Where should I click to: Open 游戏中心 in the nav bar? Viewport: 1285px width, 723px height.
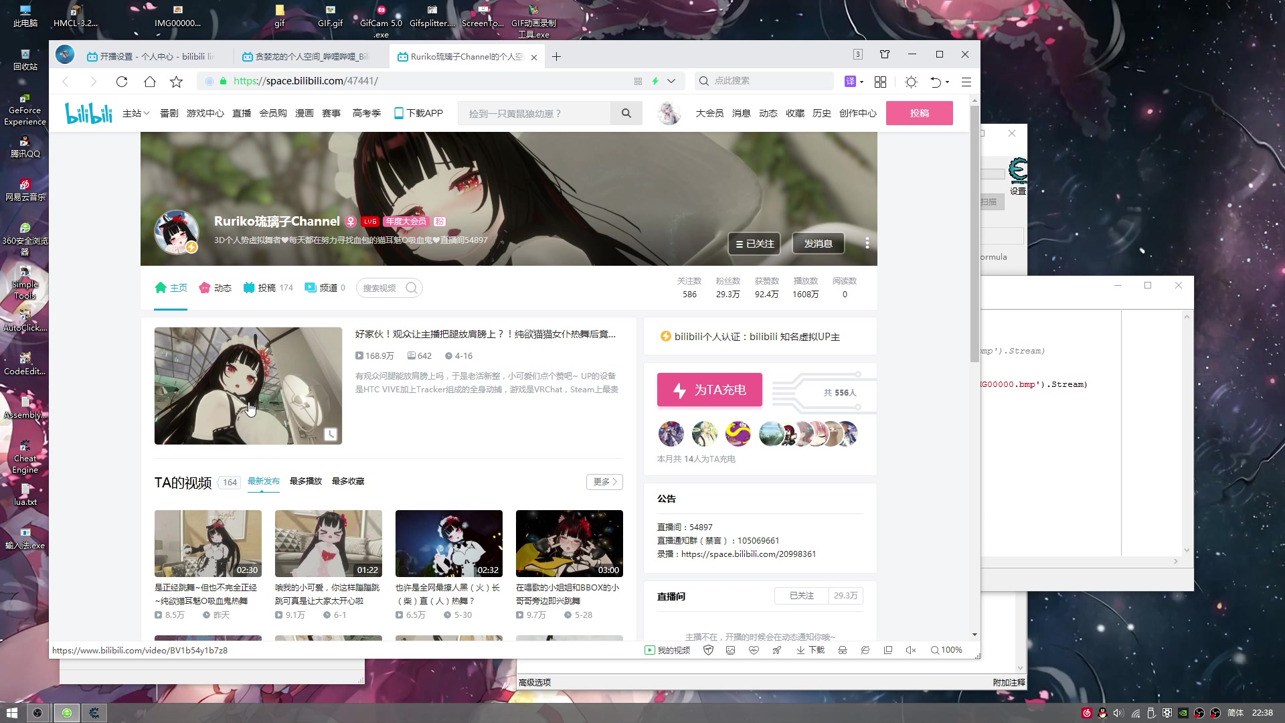pyautogui.click(x=205, y=113)
